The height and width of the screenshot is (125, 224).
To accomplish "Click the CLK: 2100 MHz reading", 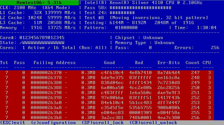I will pyautogui.click(x=18, y=7).
